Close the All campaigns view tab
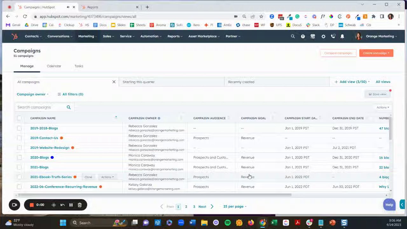The width and height of the screenshot is (407, 229). 114,82
